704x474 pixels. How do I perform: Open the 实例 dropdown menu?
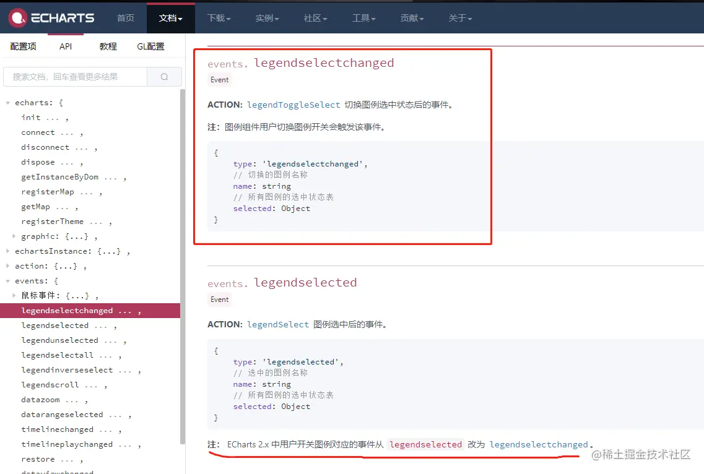267,18
